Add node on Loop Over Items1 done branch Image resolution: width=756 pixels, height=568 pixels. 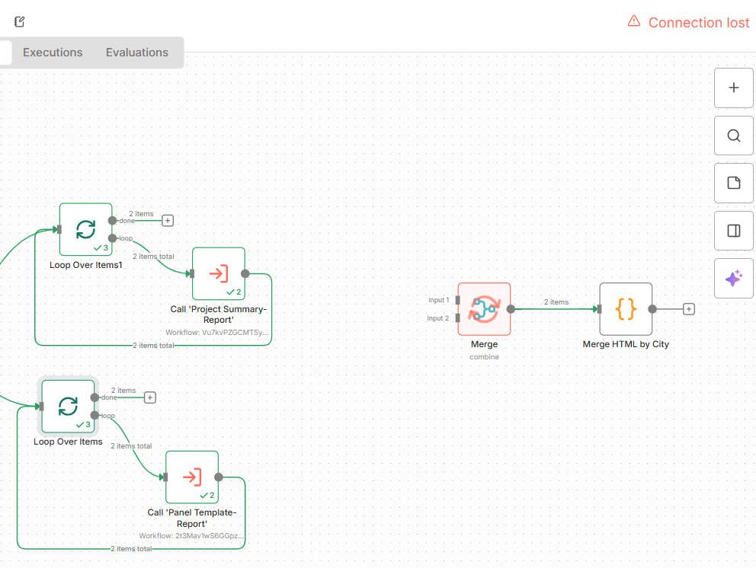(167, 220)
